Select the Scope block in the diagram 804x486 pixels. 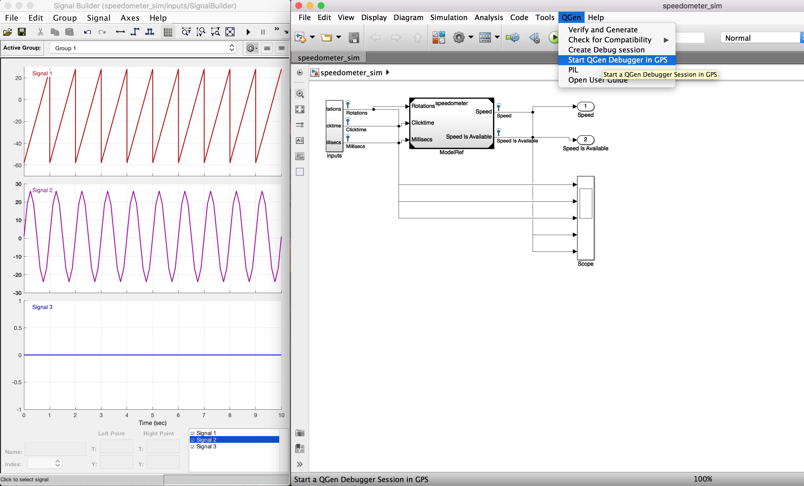click(x=585, y=218)
